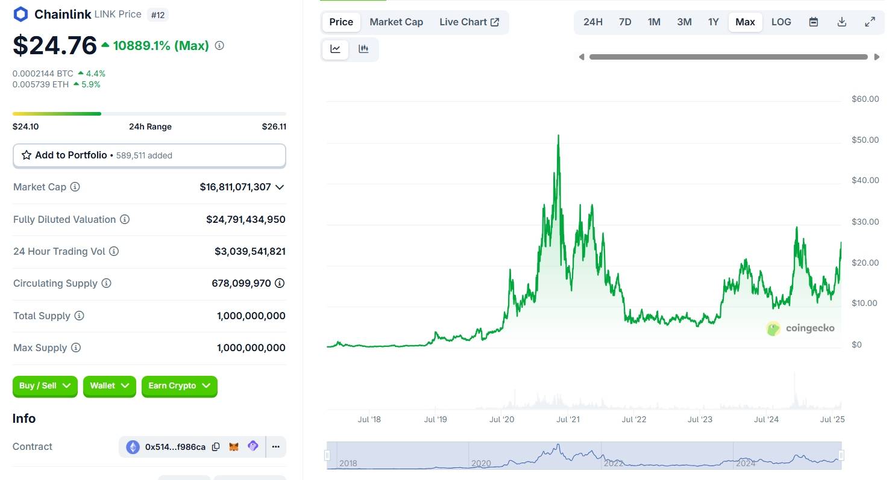Open the calendar date range picker

[813, 22]
